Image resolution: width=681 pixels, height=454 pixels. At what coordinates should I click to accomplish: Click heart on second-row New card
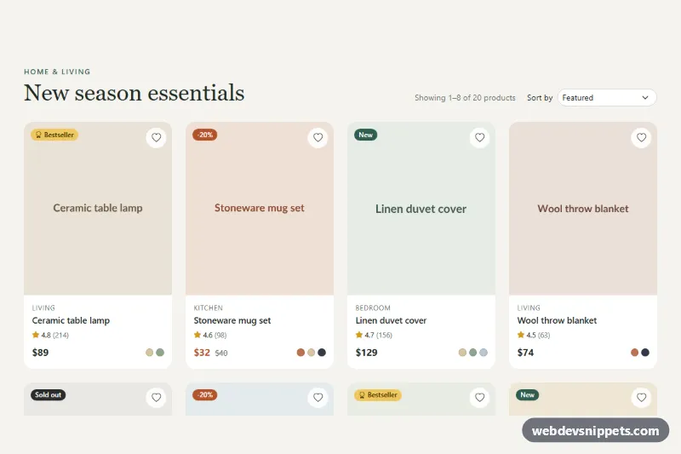coord(641,398)
